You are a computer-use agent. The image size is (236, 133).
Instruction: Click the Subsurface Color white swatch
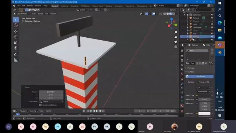[x=204, y=113]
